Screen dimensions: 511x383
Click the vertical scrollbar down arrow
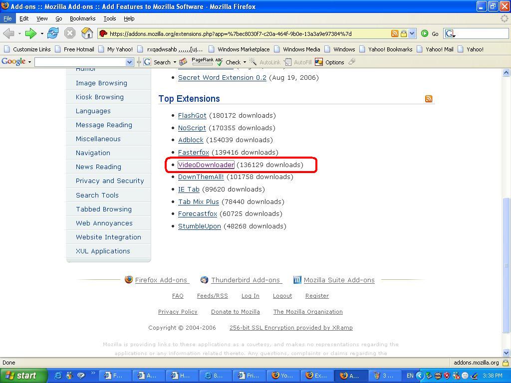coord(506,353)
